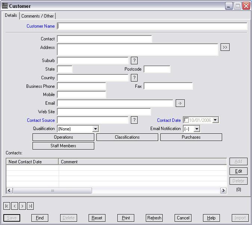252x225 pixels.
Task: Click the Country lookup question mark button
Action: (x=134, y=78)
